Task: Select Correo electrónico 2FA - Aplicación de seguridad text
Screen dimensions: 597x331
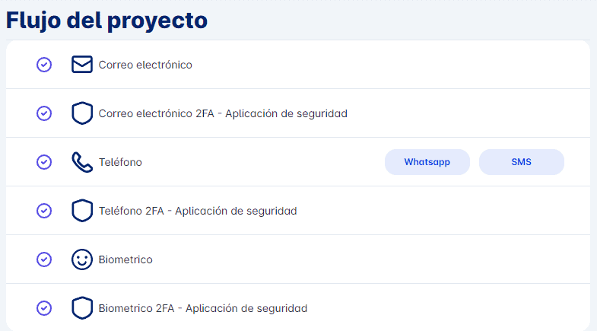Action: point(223,113)
